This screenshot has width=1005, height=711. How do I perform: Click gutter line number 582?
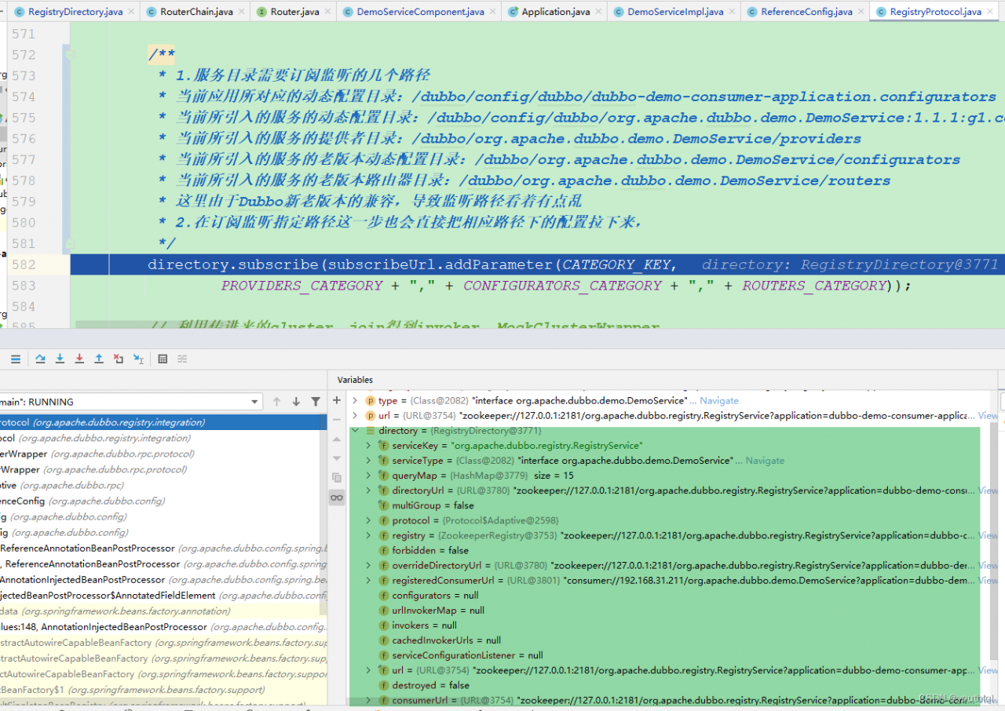click(24, 264)
